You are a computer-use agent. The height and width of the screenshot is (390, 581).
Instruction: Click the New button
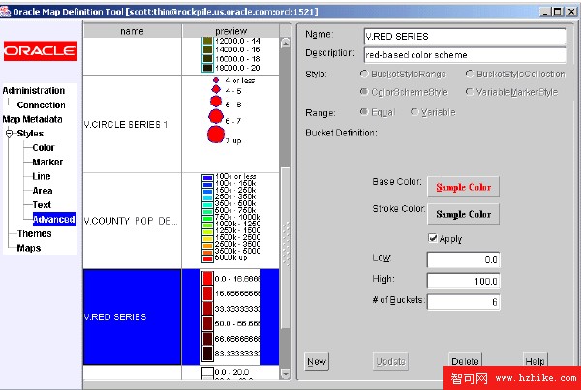point(317,361)
